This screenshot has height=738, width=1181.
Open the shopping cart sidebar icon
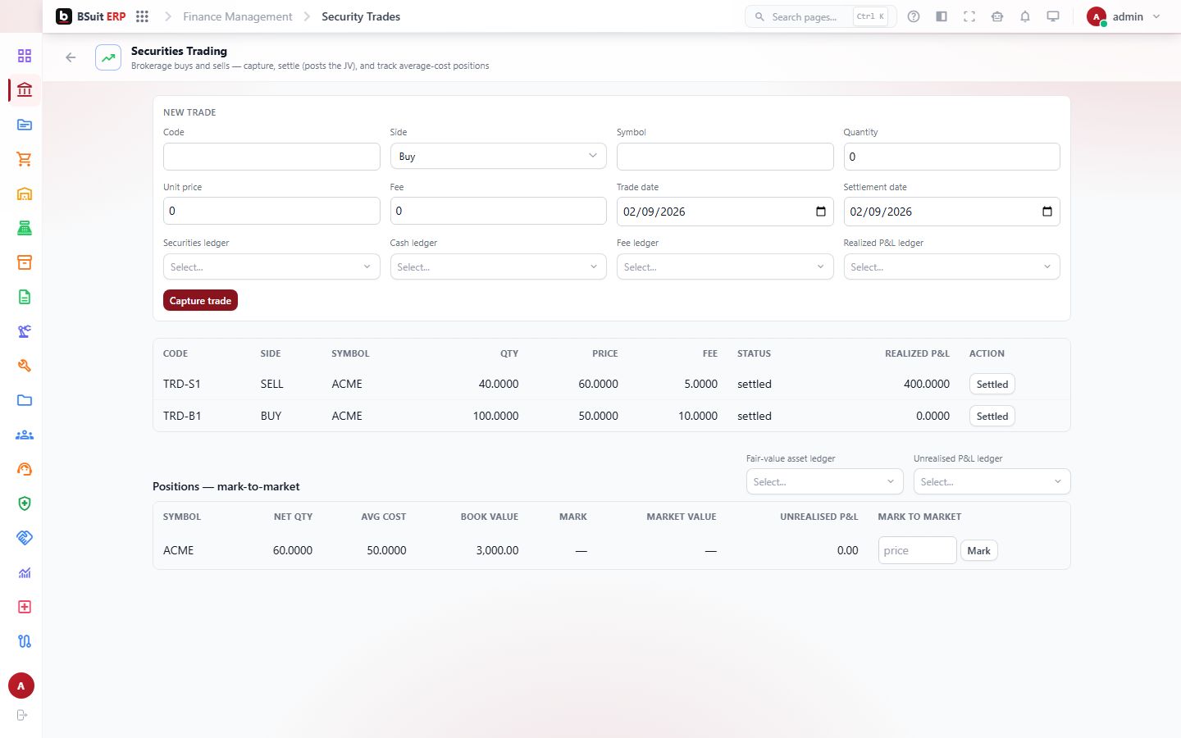pos(25,159)
